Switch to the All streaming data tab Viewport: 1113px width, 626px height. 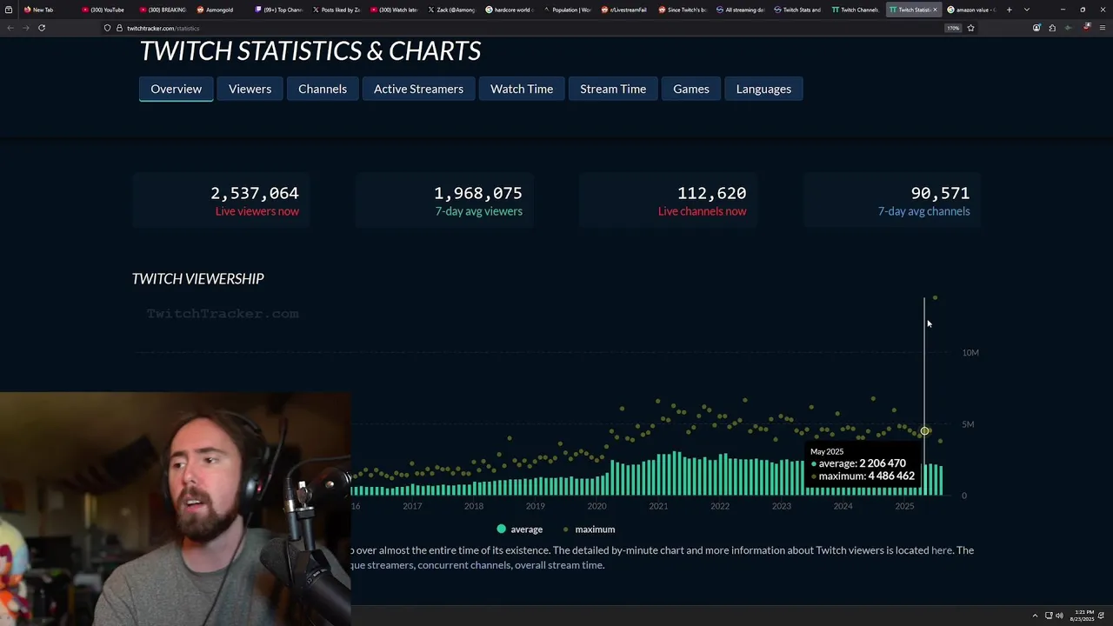point(741,10)
